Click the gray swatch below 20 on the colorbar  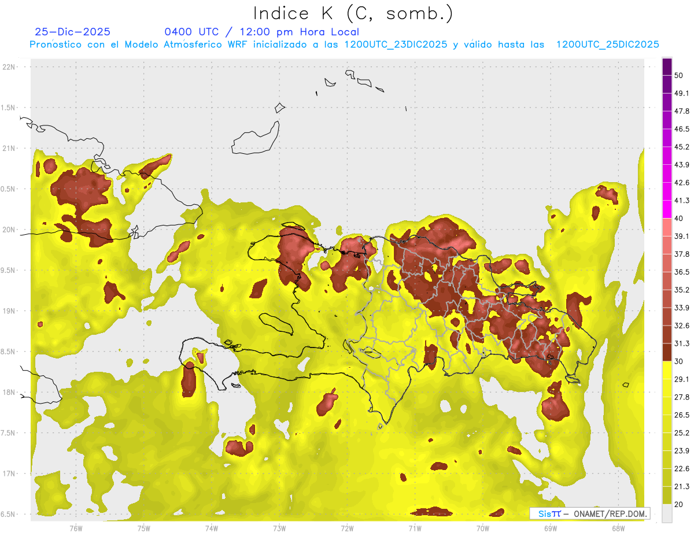click(667, 513)
